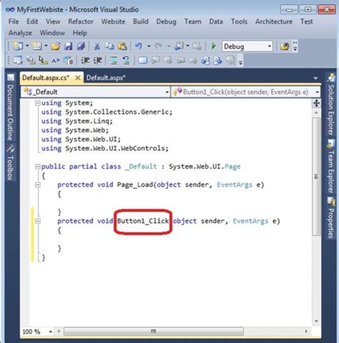Save the current file with floppy icon
Viewport: 339px width, 343px height.
[x=68, y=46]
